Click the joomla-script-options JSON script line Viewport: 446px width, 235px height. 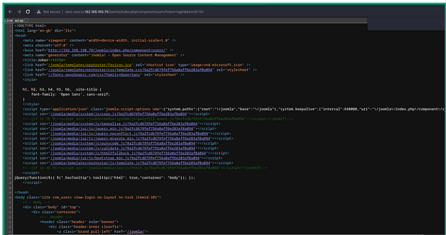coord(233,109)
